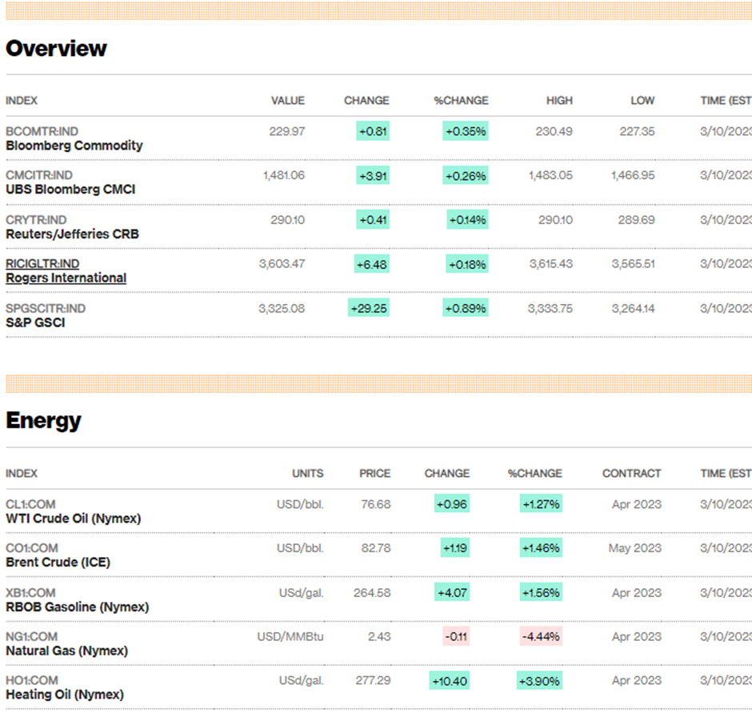Screen dimensions: 752x725
Task: Open the Brent Crude (ICE) link
Action: [x=58, y=563]
